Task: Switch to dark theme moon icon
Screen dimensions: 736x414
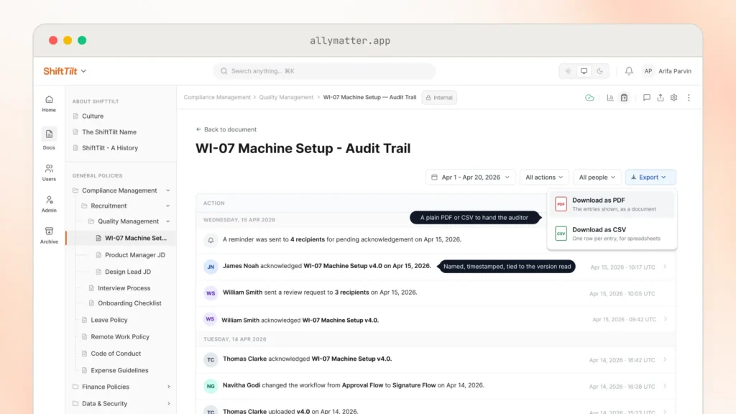Action: click(600, 71)
